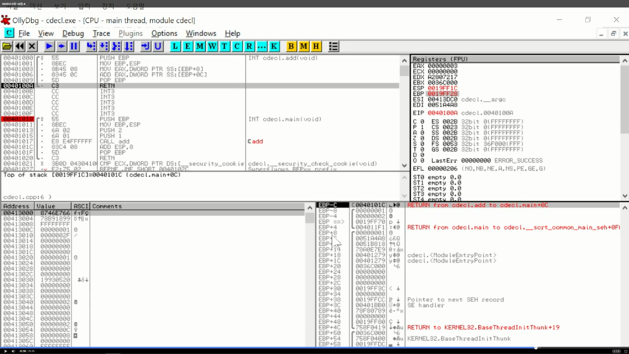Open Threads window with T button

224,46
